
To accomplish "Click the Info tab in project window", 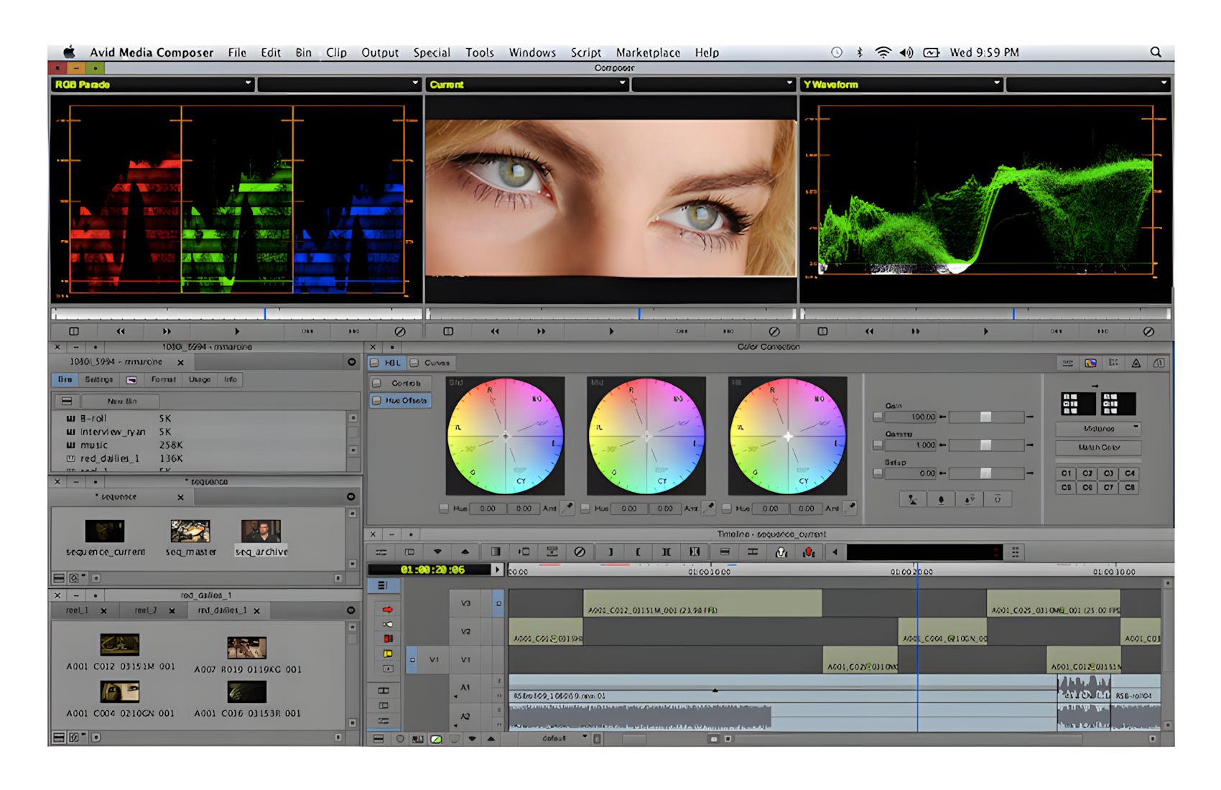I will [x=230, y=379].
